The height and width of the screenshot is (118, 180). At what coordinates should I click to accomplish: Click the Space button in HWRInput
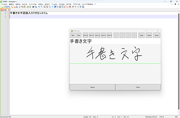[x=92, y=87]
